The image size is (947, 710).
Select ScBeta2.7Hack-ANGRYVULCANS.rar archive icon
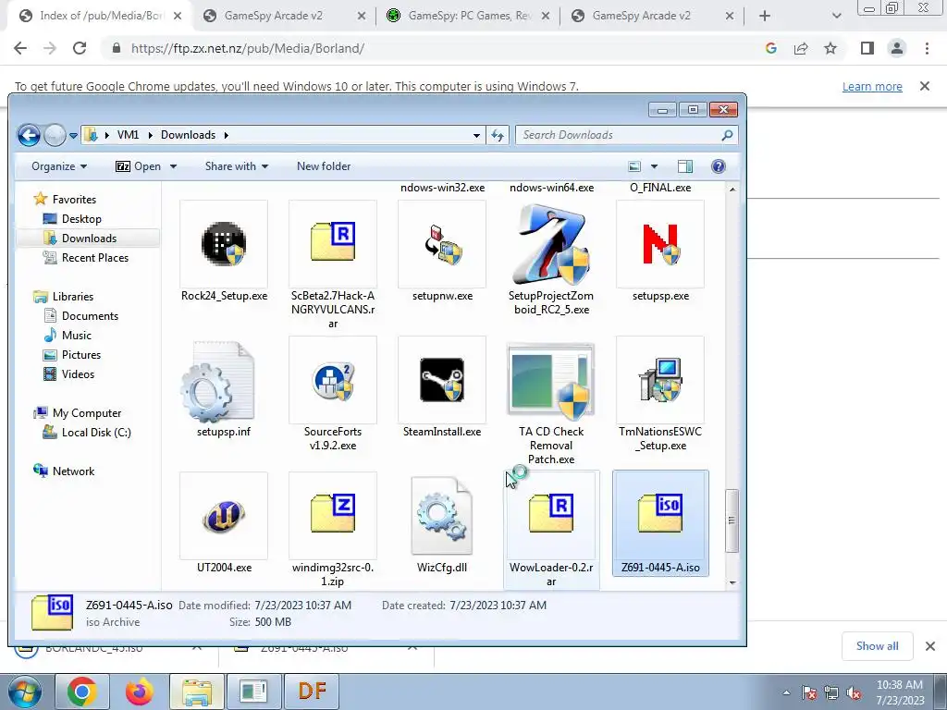[x=333, y=244]
